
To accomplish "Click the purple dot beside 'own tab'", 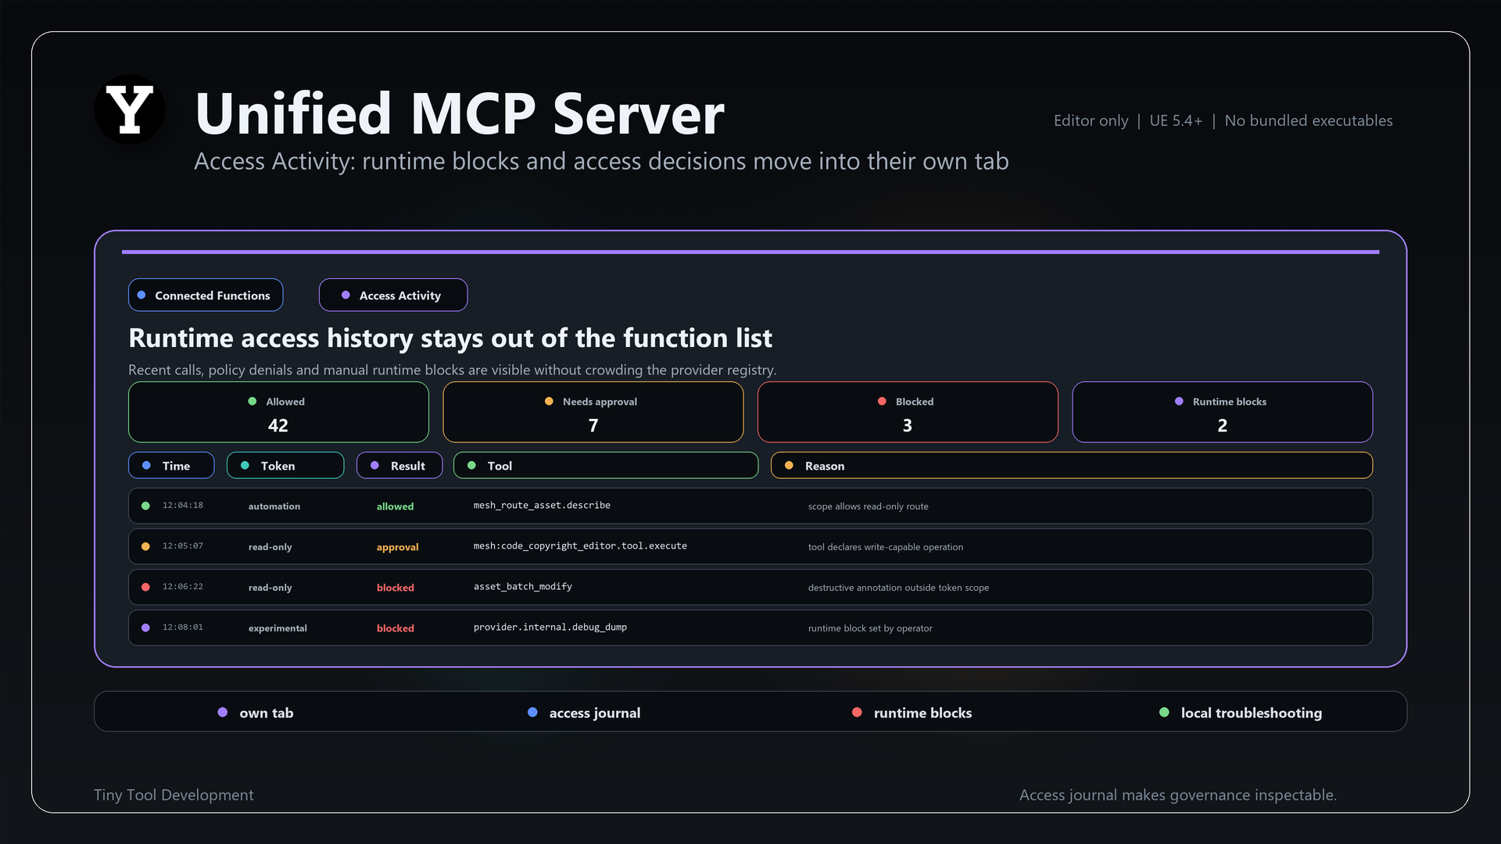I will 223,712.
